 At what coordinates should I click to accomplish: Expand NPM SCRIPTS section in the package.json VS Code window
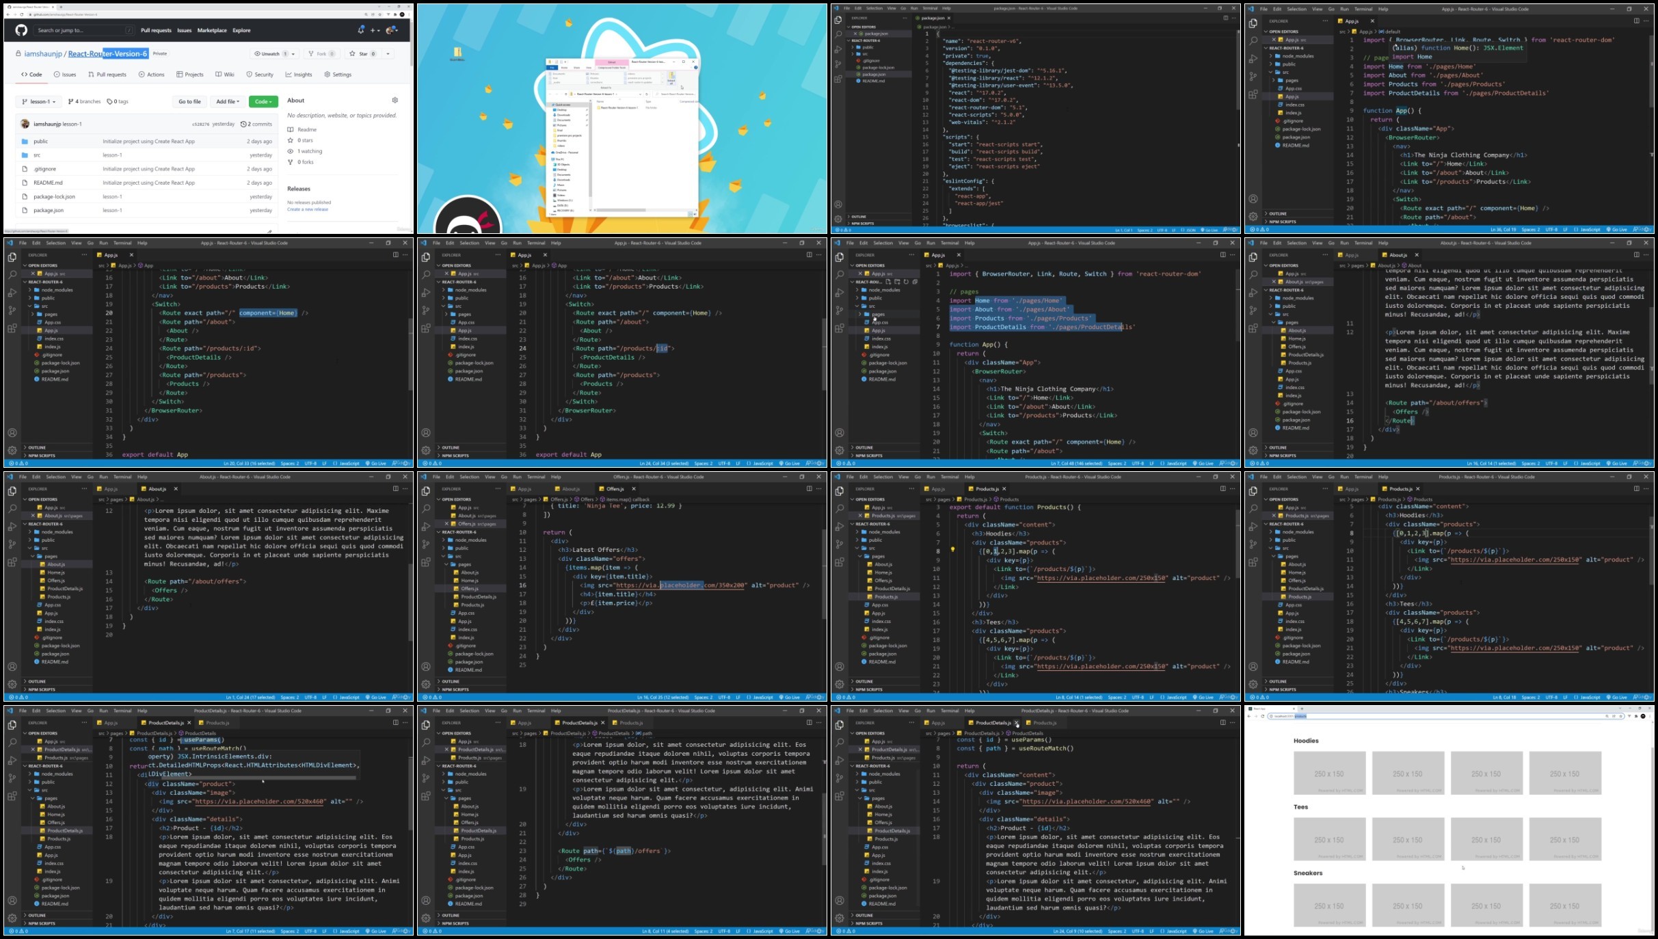click(x=879, y=223)
